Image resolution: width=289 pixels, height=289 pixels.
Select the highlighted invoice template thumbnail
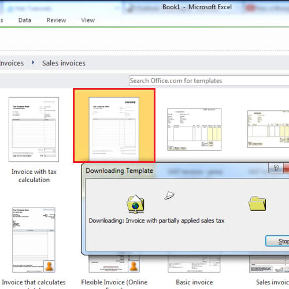point(114,125)
